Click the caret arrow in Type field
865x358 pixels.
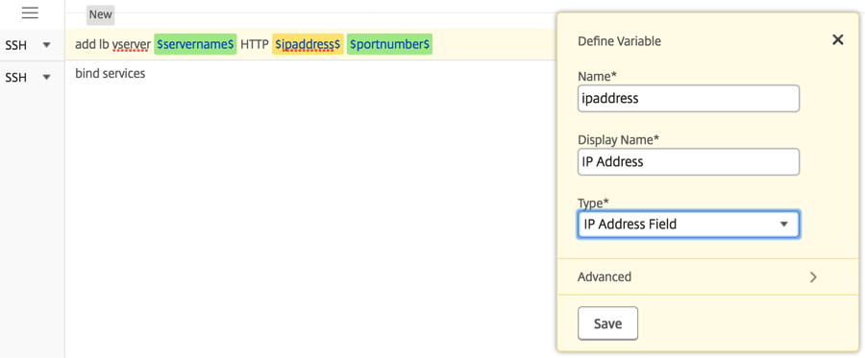(x=782, y=225)
